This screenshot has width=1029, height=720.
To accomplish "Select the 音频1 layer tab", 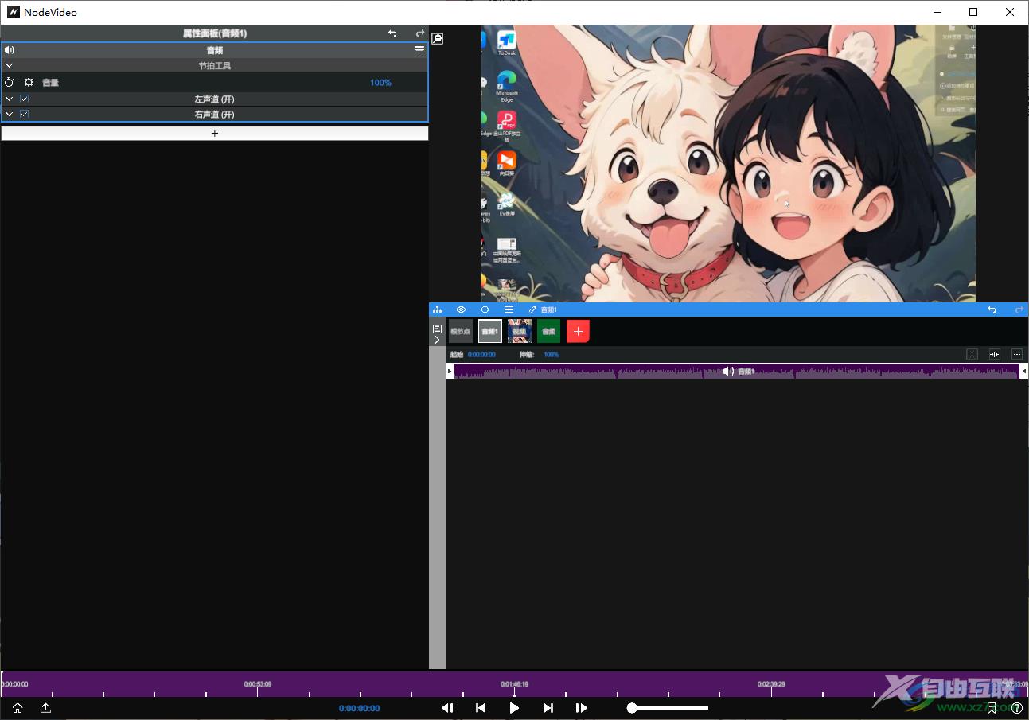I will point(489,331).
